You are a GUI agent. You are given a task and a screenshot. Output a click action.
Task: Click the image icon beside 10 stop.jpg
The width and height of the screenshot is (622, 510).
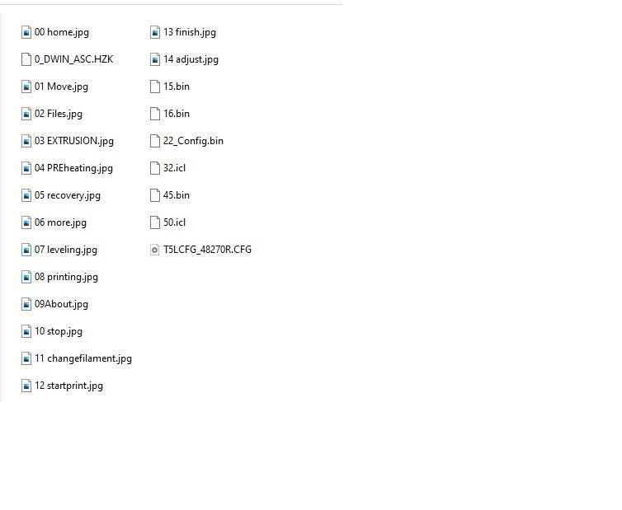(x=26, y=331)
